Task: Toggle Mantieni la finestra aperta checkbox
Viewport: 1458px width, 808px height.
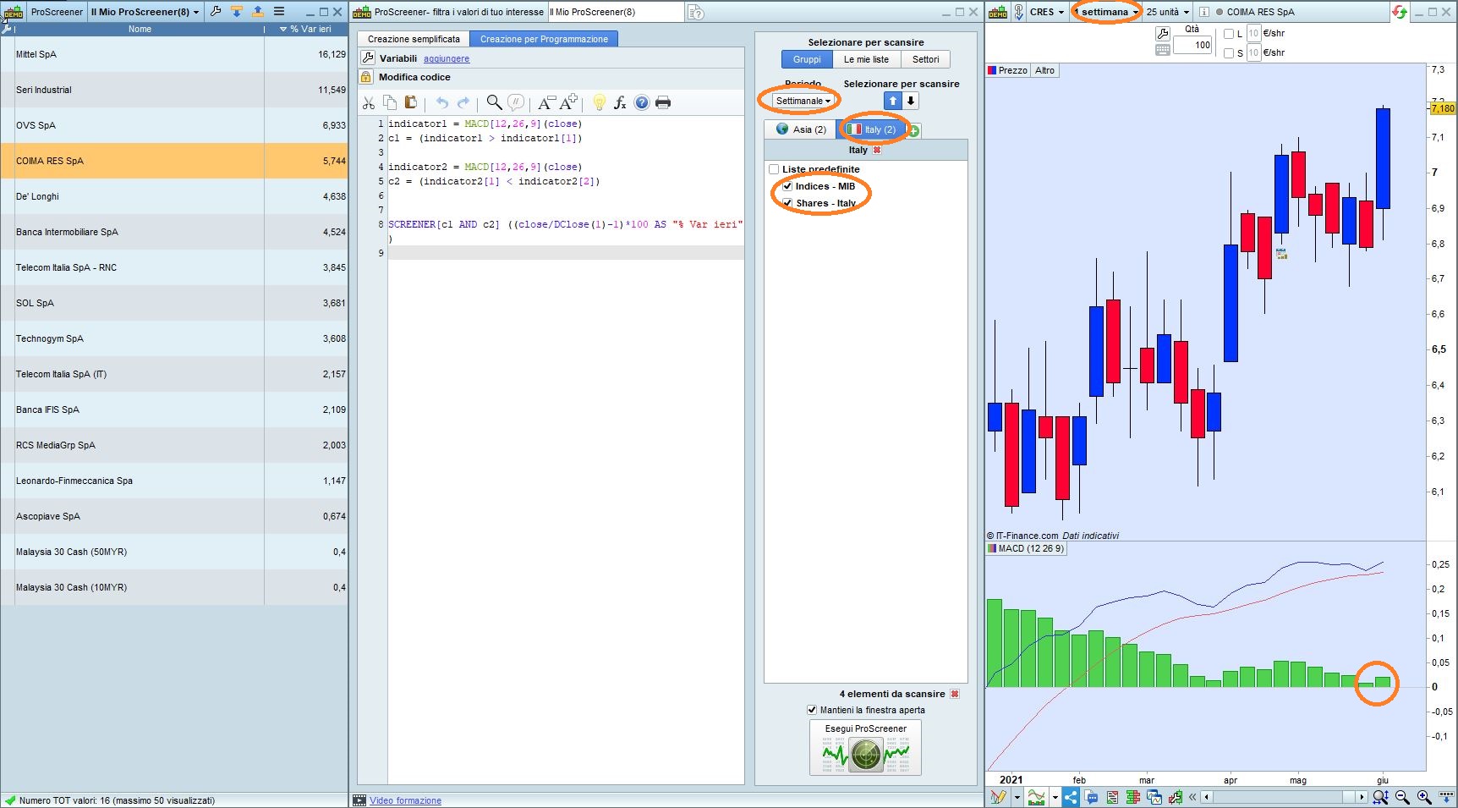Action: (812, 710)
